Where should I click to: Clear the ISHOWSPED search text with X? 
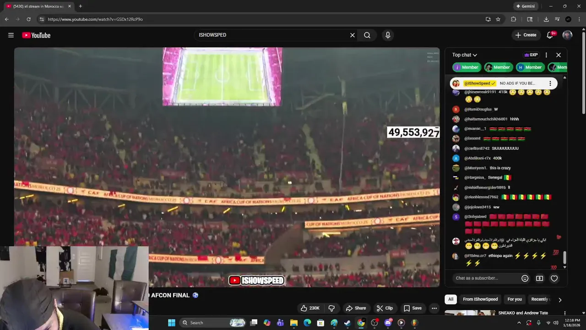coord(353,35)
